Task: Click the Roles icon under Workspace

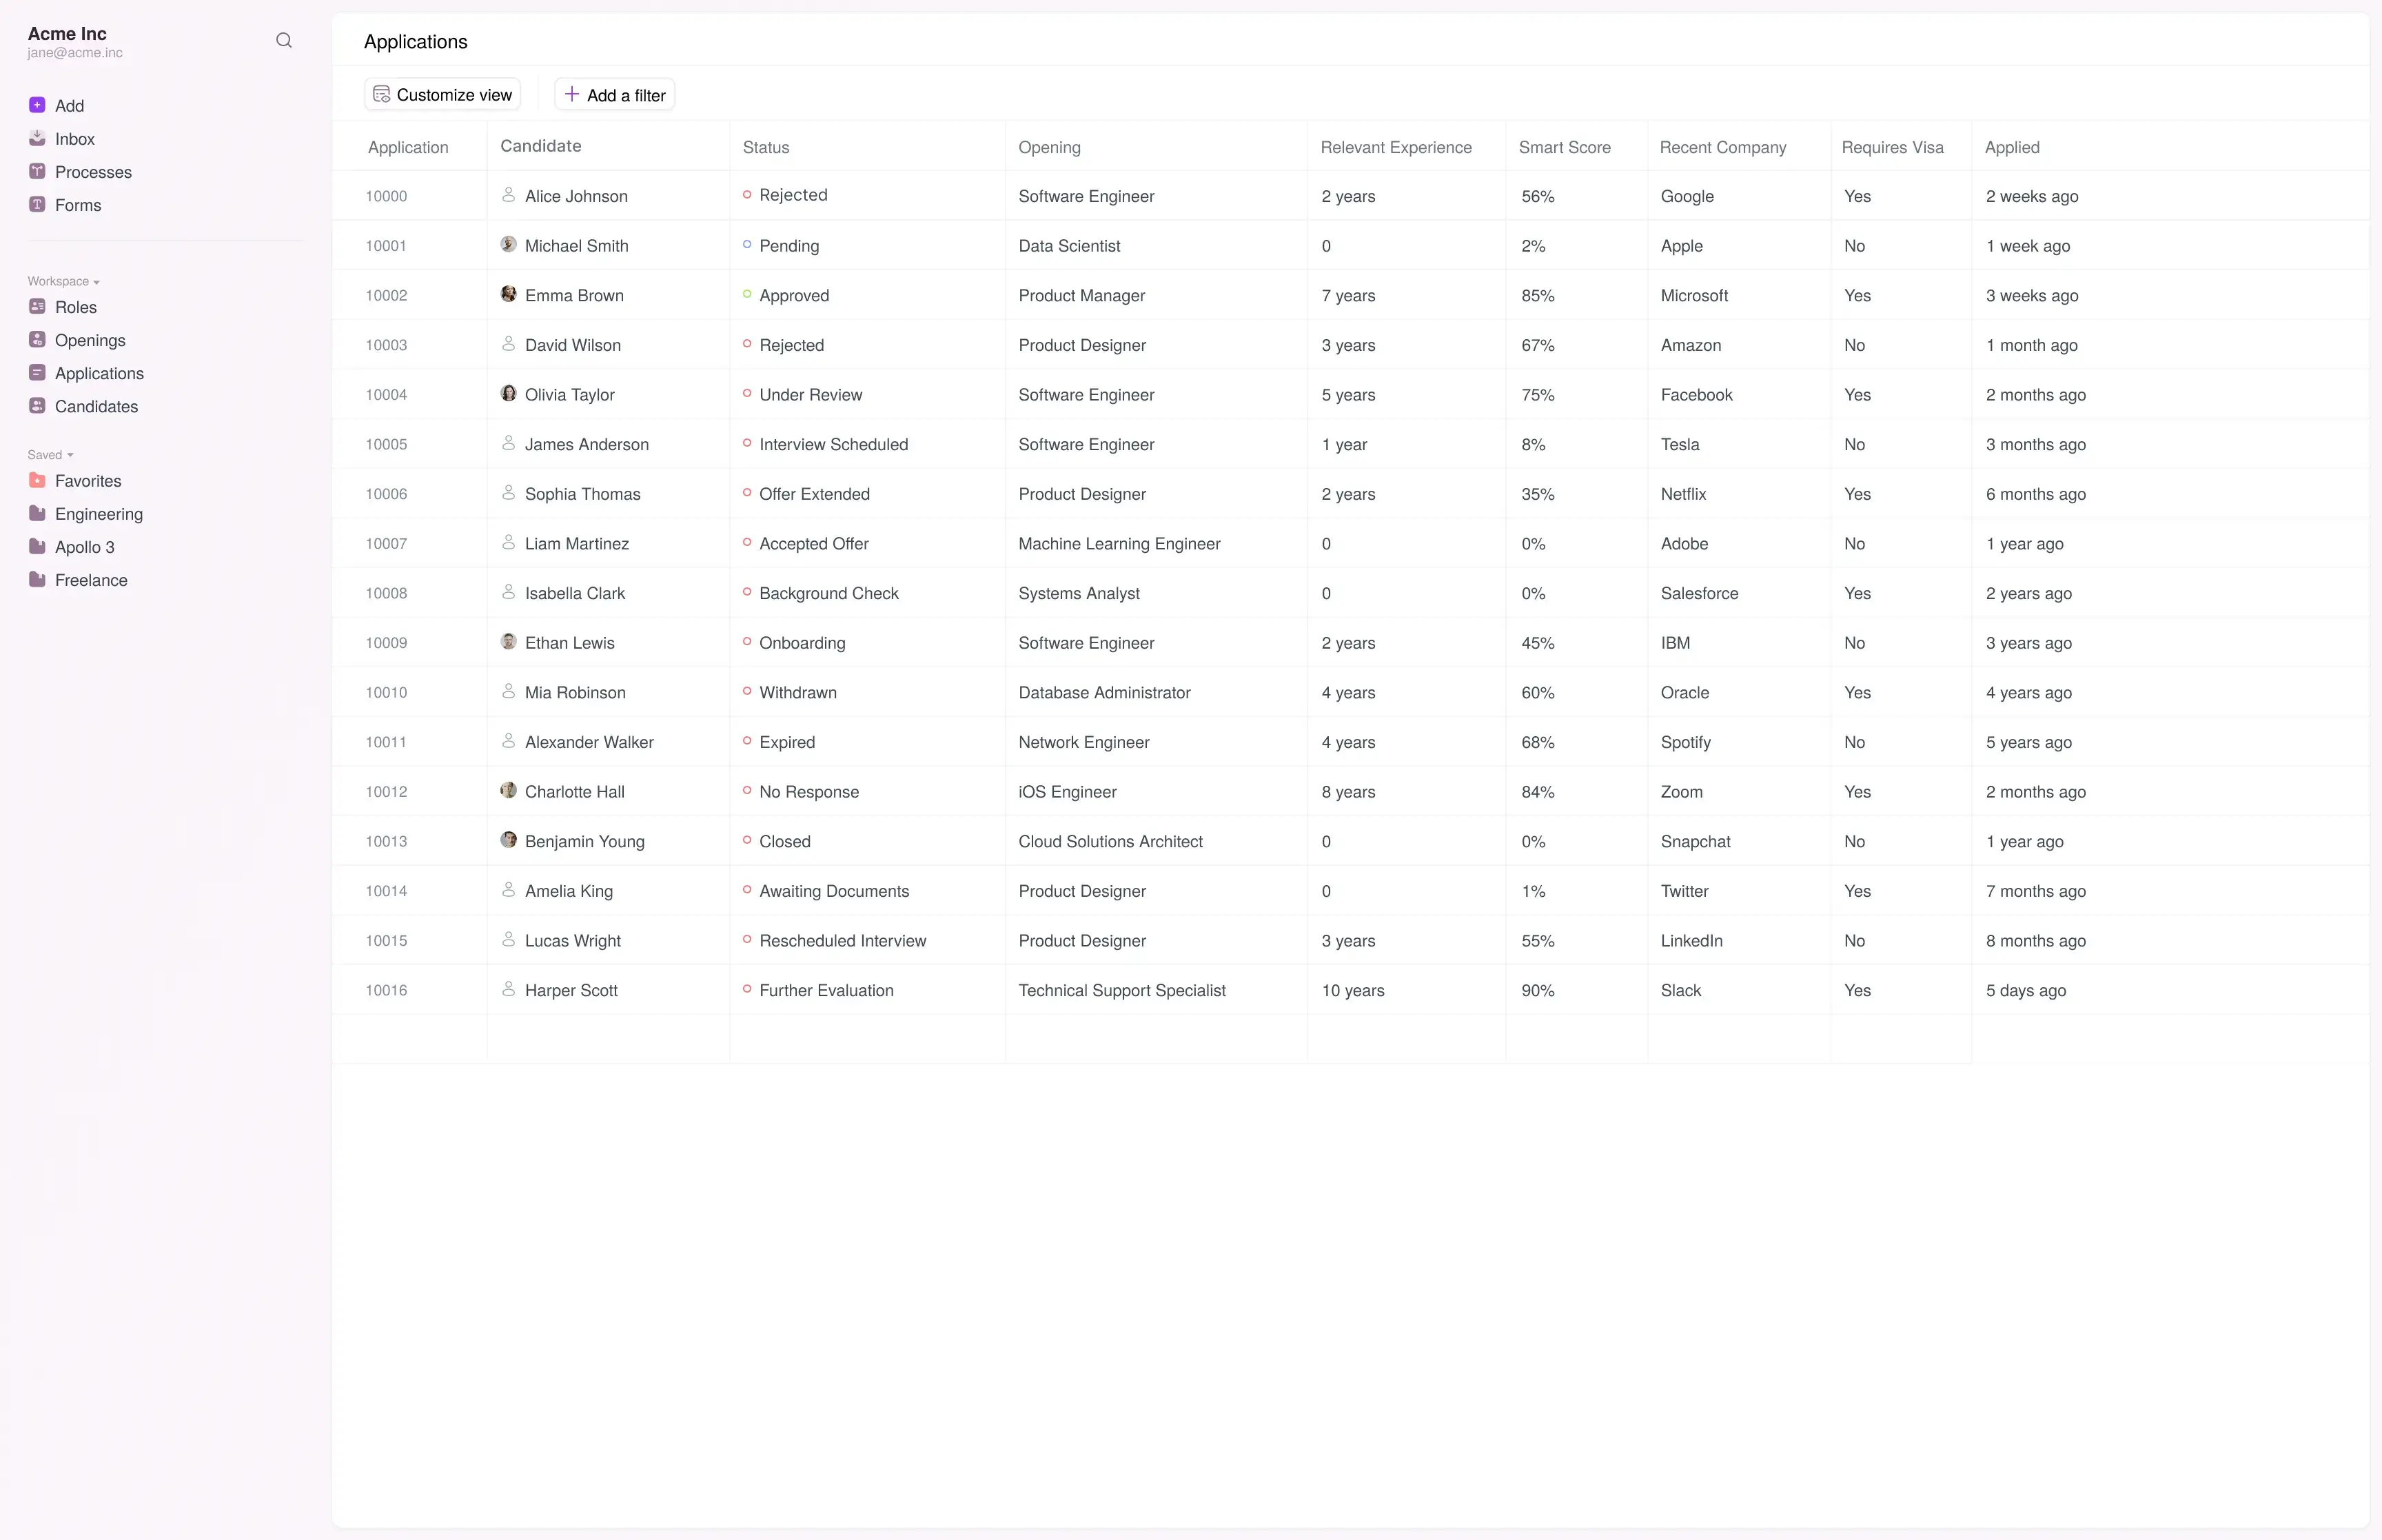Action: tap(37, 306)
